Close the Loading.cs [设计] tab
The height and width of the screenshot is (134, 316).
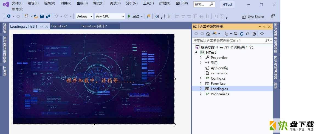coord(47,27)
